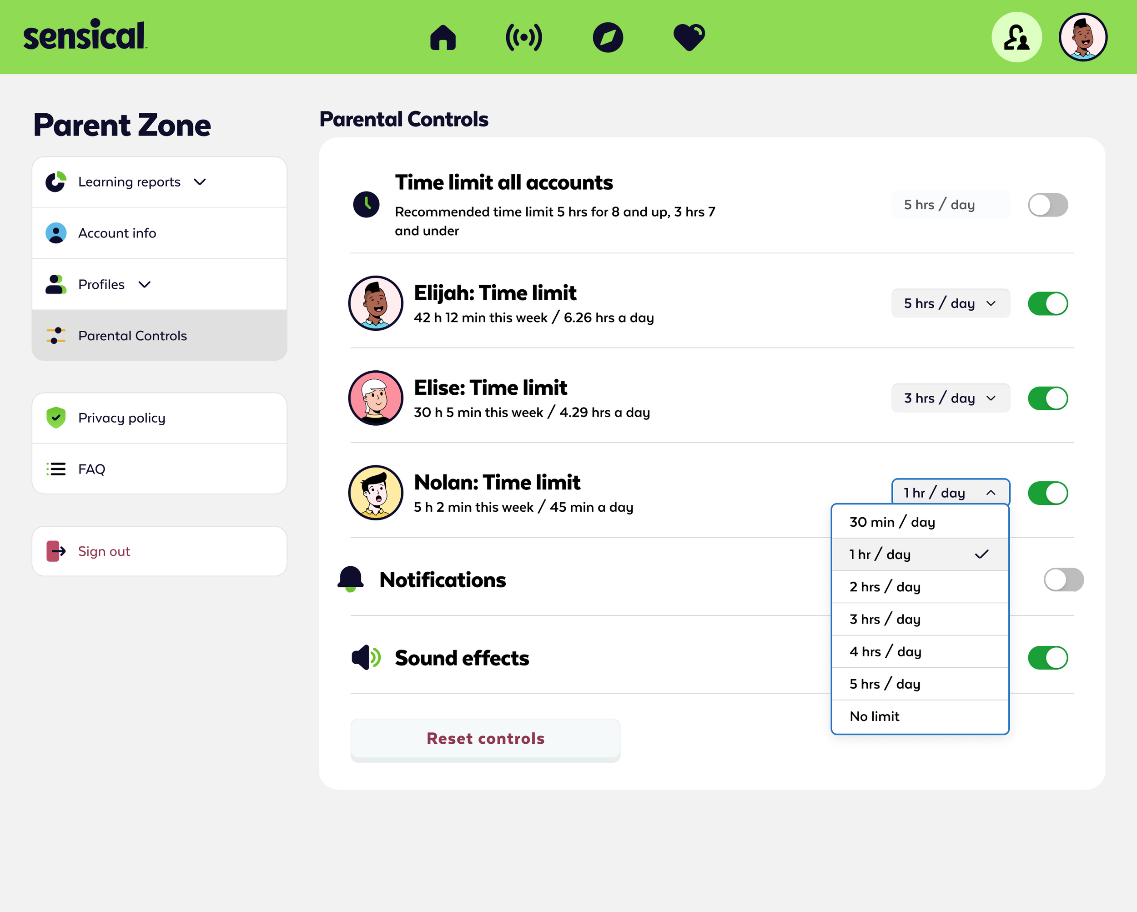
Task: Open the profile avatar in the top right
Action: tap(1083, 37)
